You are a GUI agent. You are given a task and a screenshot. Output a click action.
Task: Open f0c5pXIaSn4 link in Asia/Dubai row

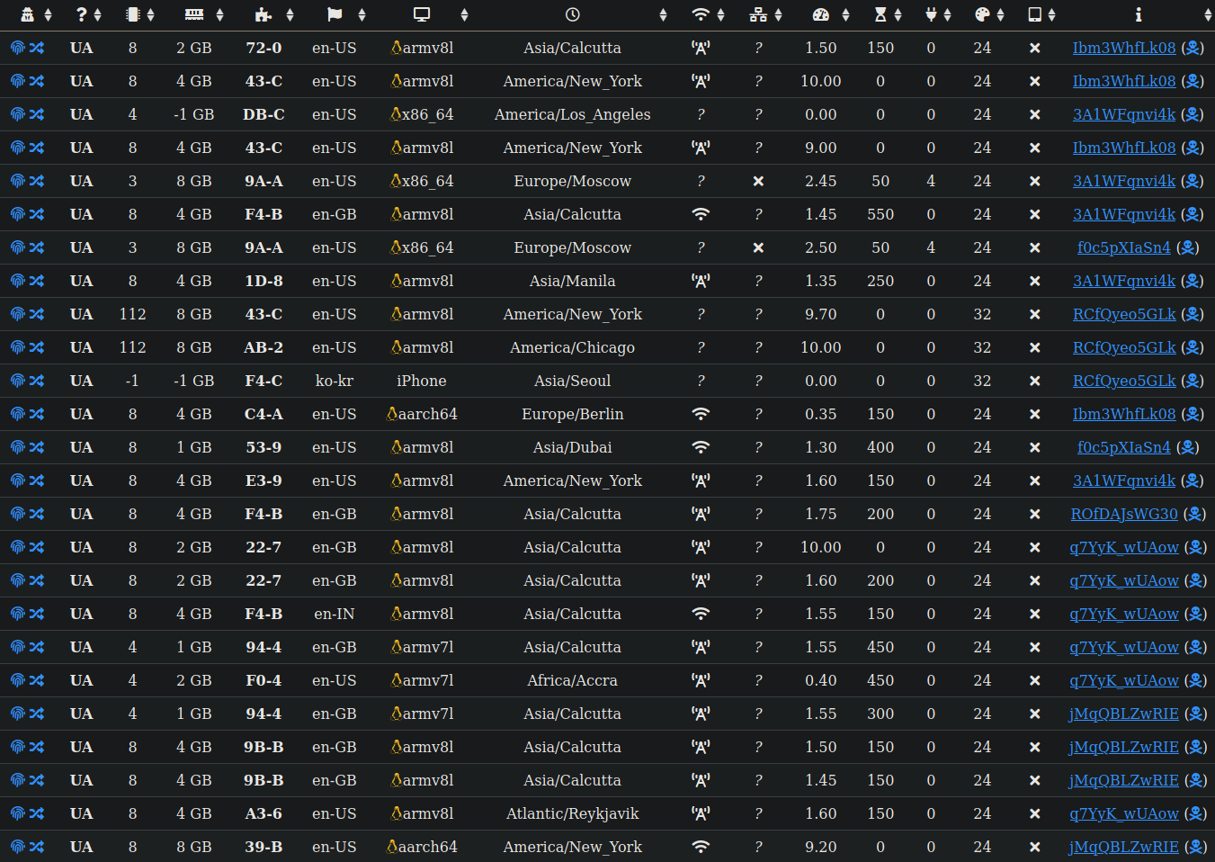pyautogui.click(x=1124, y=447)
